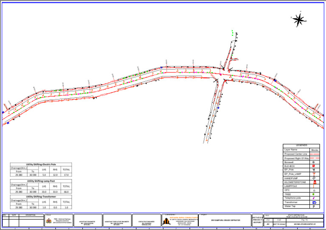Click the project name cell in title block
The height and width of the screenshot is (230, 326).
pyautogui.click(x=225, y=220)
